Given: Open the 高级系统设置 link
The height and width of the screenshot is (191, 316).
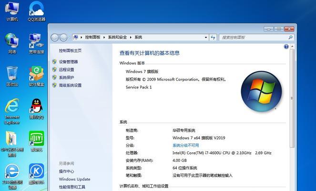Looking at the screenshot, I should pyautogui.click(x=71, y=85).
